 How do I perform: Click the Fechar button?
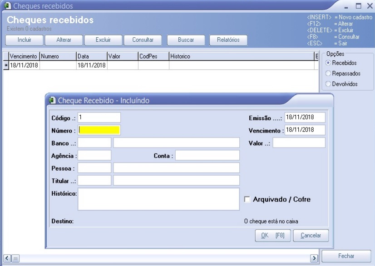point(346,256)
